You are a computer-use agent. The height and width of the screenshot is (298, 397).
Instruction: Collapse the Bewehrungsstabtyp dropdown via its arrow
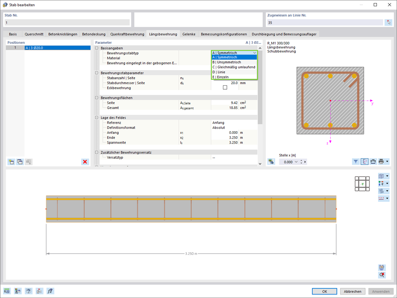pyautogui.click(x=254, y=53)
